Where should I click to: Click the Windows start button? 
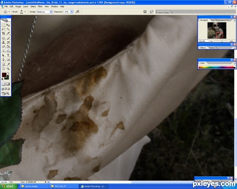coord(9,186)
